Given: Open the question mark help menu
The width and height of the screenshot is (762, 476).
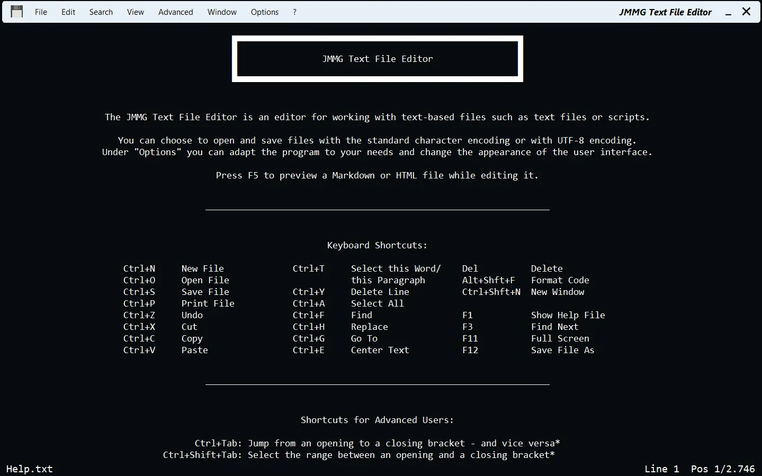Looking at the screenshot, I should pyautogui.click(x=294, y=12).
